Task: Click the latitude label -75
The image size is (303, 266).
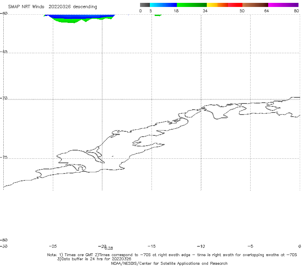Action: pyautogui.click(x=4, y=158)
